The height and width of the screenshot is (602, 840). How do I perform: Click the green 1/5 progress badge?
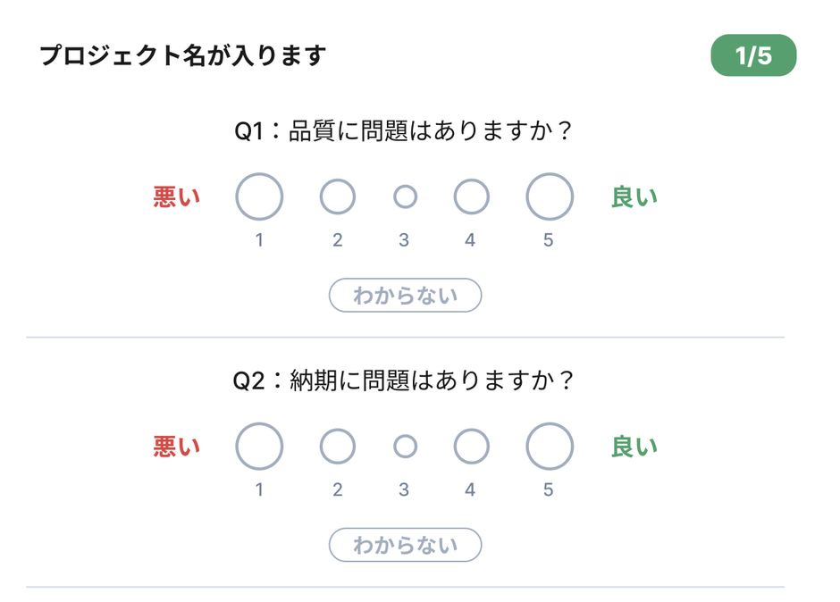(754, 54)
